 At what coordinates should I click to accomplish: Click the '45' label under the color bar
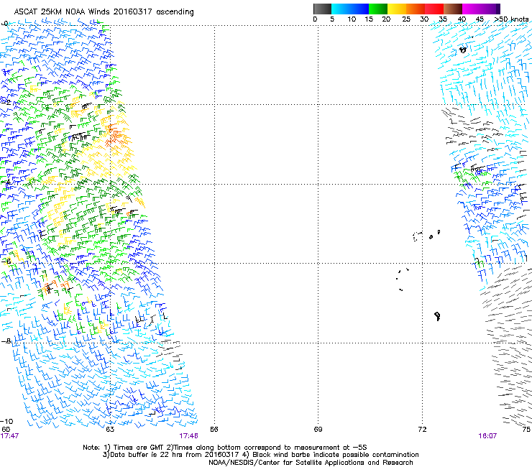pyautogui.click(x=480, y=19)
